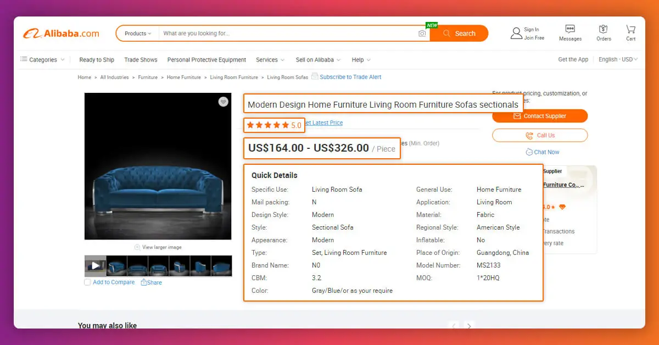
Task: Click the product title text
Action: (x=383, y=104)
